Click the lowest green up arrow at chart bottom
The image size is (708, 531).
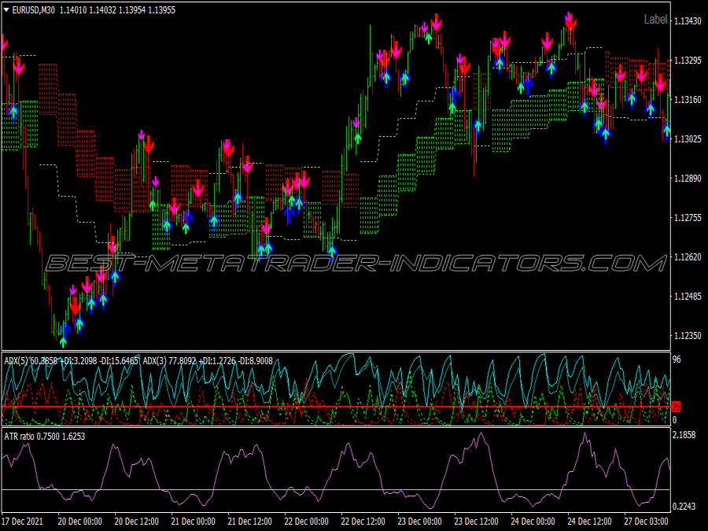point(63,343)
